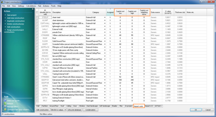Screen dimensions: 216x117
Task: Click Duplicate construction link
Action: [16, 21]
